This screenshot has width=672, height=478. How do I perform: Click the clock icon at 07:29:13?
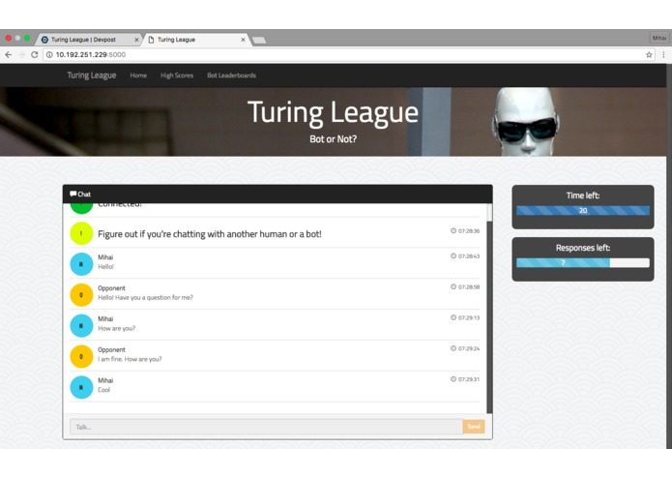tap(453, 317)
